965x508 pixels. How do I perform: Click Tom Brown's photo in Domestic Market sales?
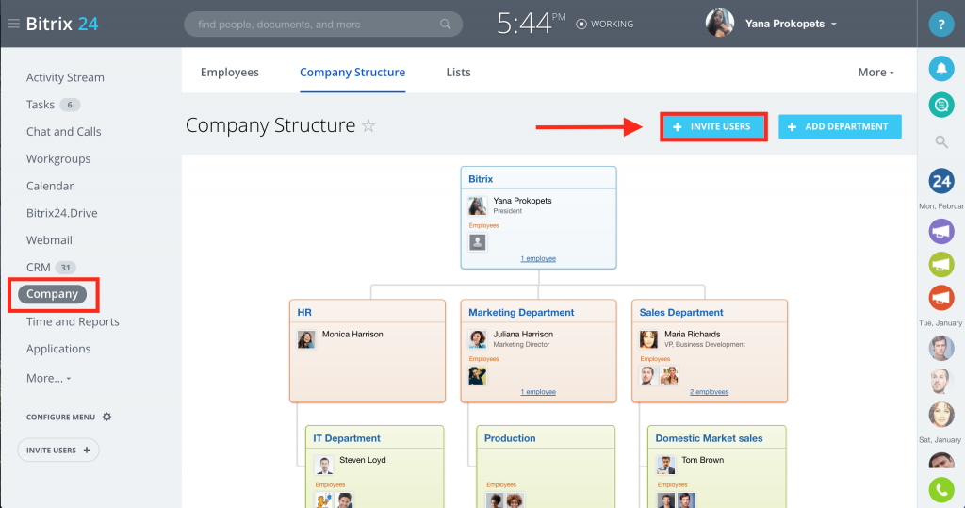coord(665,465)
